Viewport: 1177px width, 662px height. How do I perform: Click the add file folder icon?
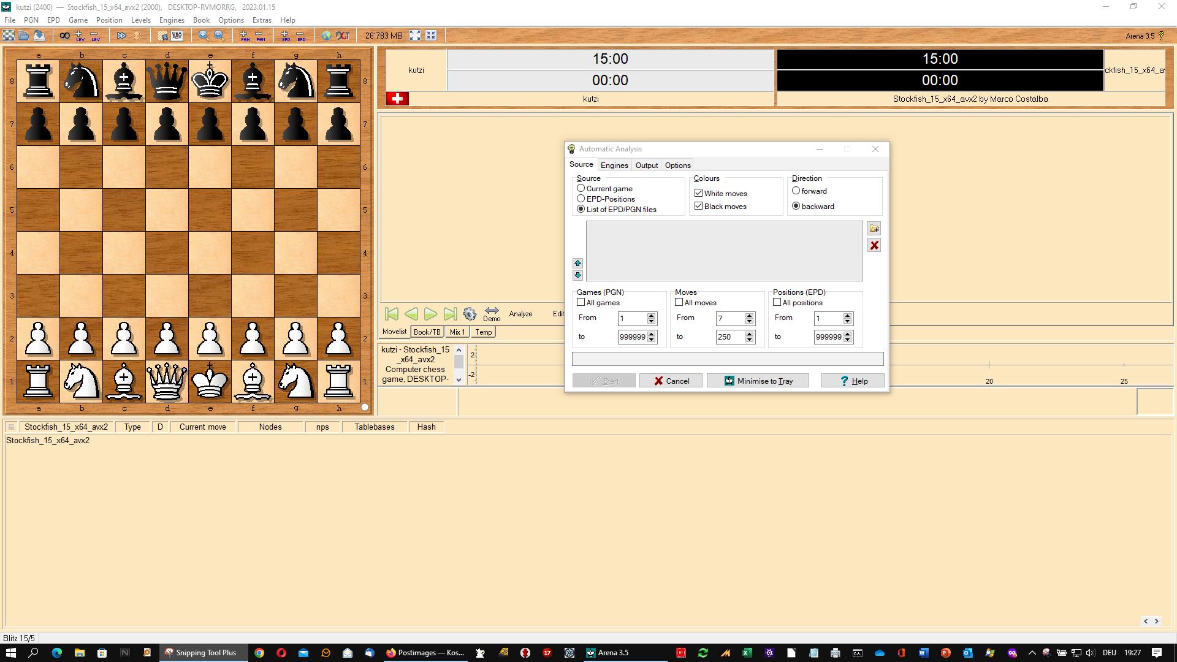[x=874, y=229]
